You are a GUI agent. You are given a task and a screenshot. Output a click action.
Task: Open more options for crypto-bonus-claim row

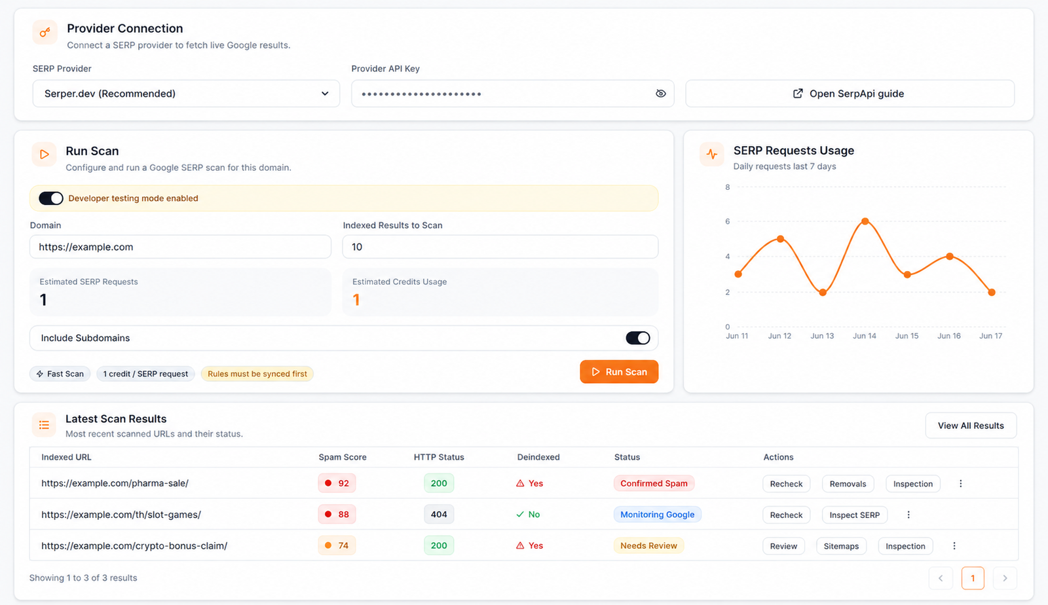(954, 546)
